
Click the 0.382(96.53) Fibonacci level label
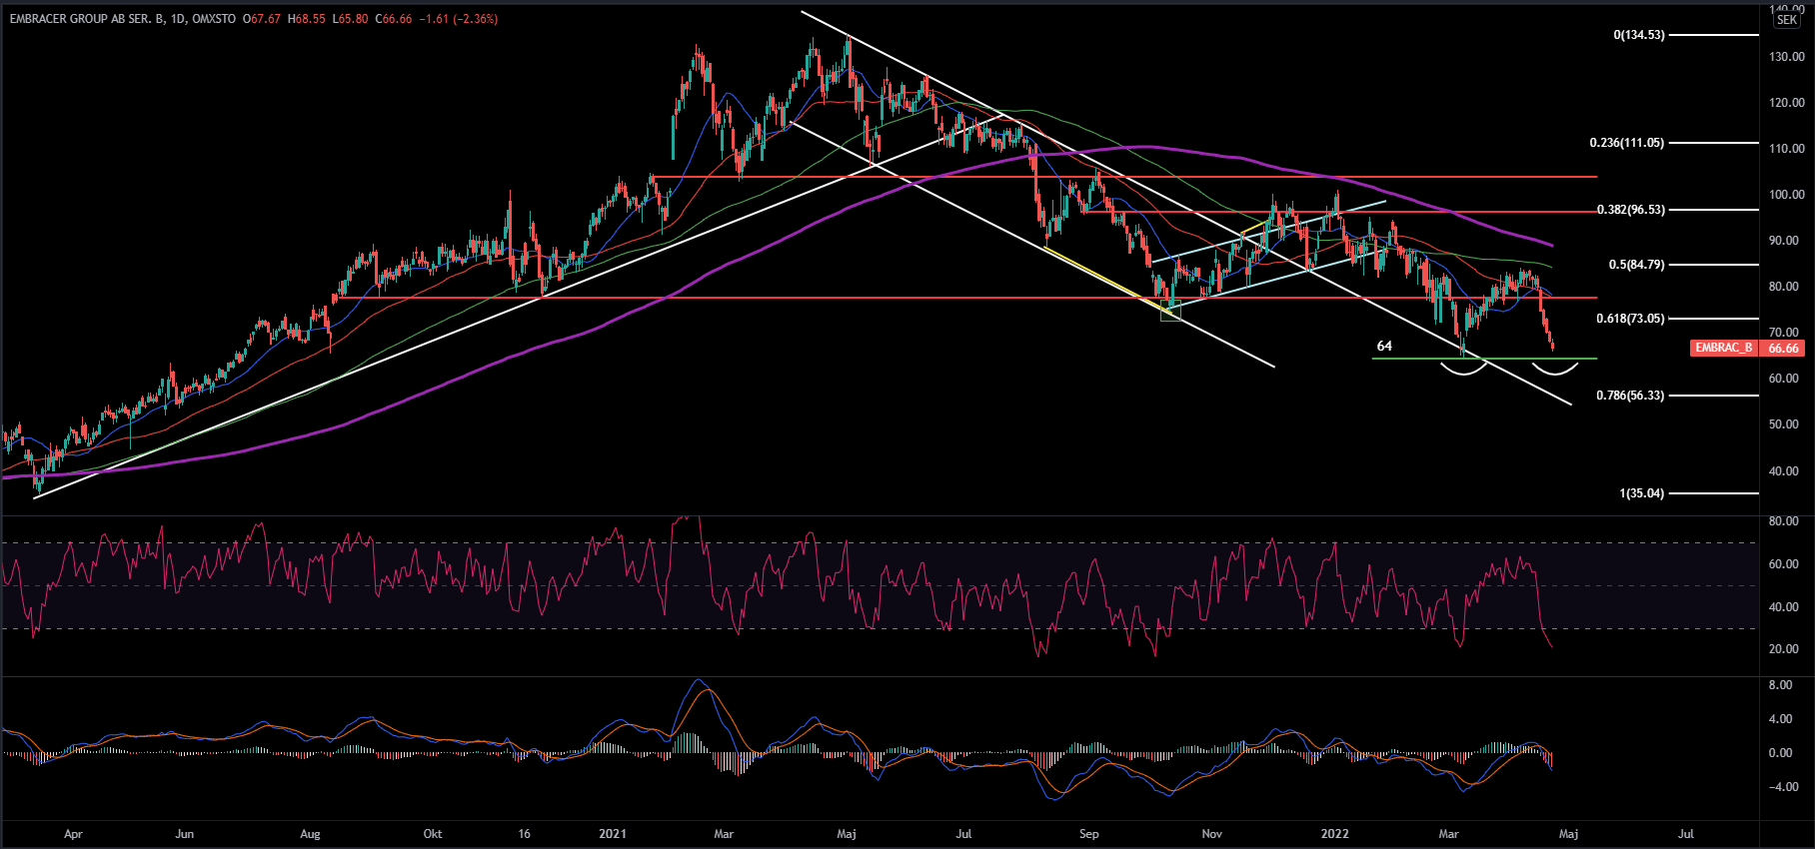coord(1630,210)
